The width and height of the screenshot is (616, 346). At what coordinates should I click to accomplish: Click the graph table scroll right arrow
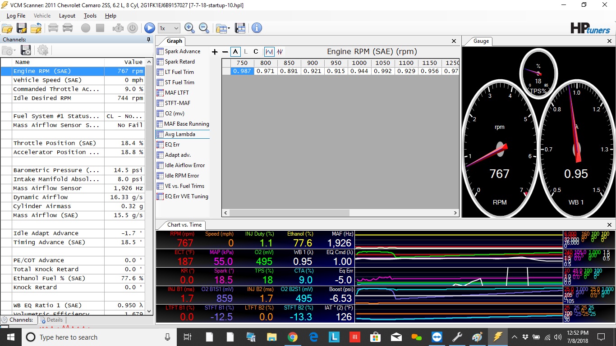coord(455,213)
